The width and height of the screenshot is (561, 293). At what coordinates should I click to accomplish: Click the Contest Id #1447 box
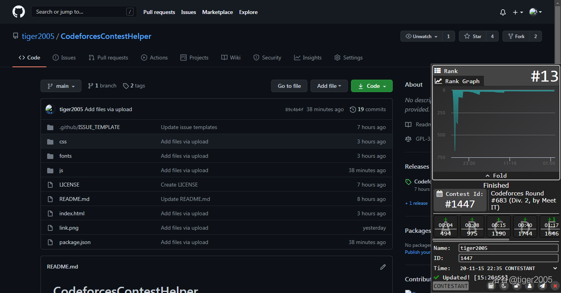click(x=460, y=200)
